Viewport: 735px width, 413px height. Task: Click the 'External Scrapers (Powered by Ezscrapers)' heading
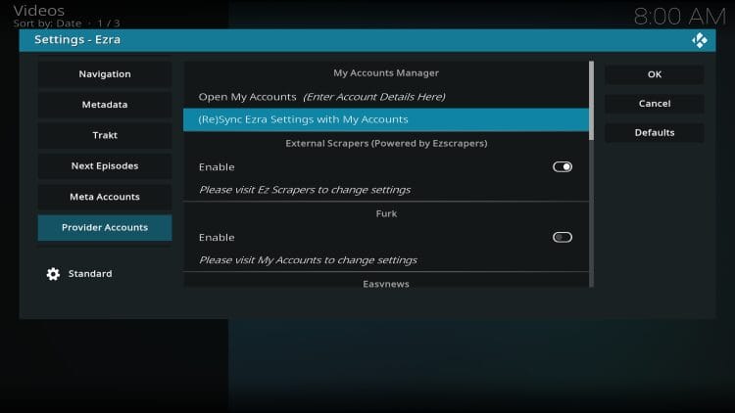386,143
